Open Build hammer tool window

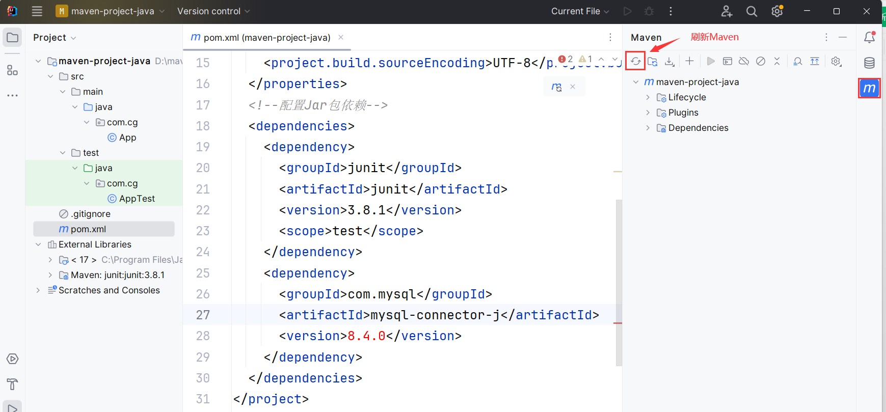(12, 384)
